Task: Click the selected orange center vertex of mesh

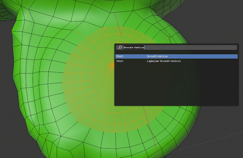Action: click(112, 65)
